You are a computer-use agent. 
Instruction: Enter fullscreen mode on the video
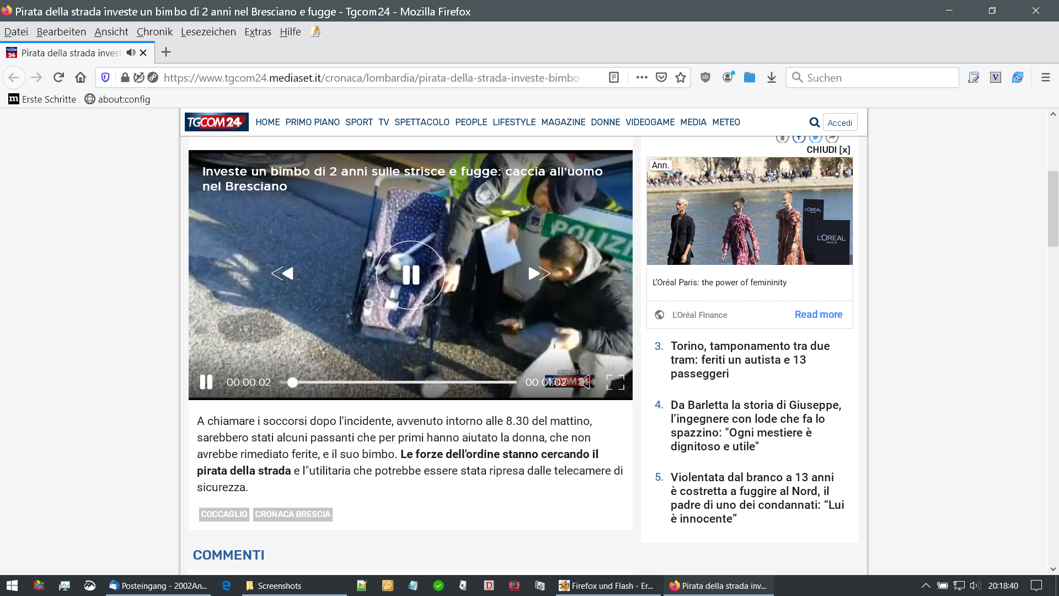(615, 382)
